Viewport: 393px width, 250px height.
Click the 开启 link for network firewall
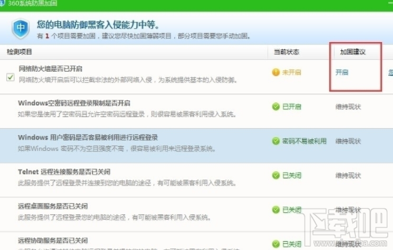pos(342,72)
